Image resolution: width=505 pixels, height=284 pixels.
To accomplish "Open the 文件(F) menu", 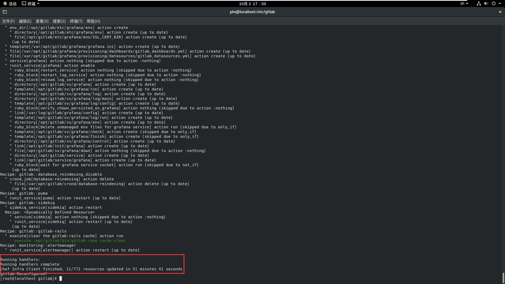I will [8, 21].
